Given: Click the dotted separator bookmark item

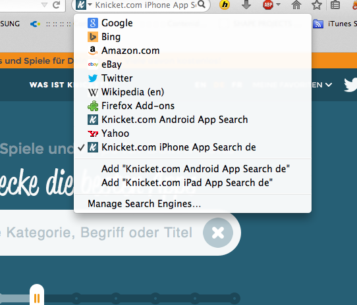Looking at the screenshot, I should [x=58, y=24].
